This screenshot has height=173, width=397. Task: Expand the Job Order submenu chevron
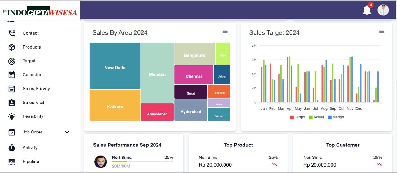tap(67, 132)
